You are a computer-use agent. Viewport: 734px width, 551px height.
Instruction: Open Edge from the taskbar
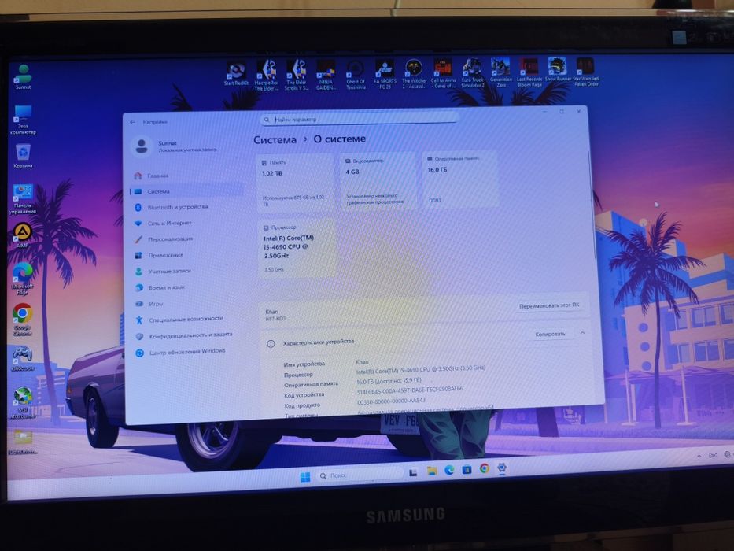click(x=449, y=469)
